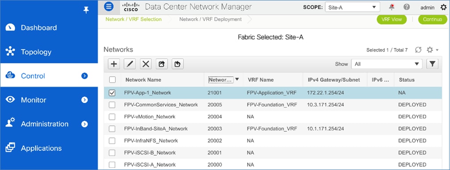Check the FPV-InBand-SiteA_Network checkbox
Viewport: 450px width, 170px height.
click(x=112, y=129)
